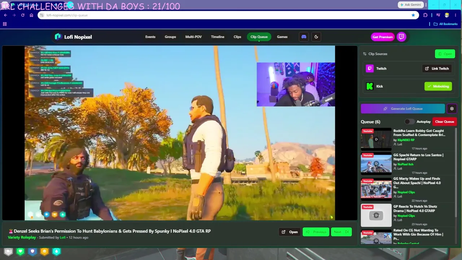The width and height of the screenshot is (462, 260).
Task: Open the Chrome three-dot menu
Action: (x=456, y=15)
